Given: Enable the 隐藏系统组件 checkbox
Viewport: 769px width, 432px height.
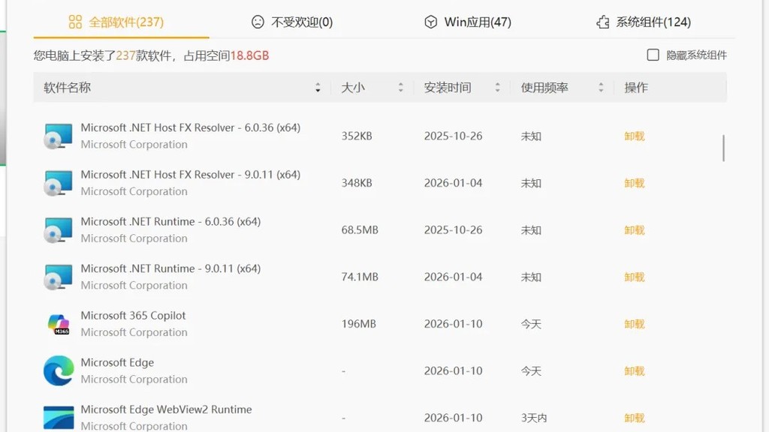Looking at the screenshot, I should [x=653, y=55].
